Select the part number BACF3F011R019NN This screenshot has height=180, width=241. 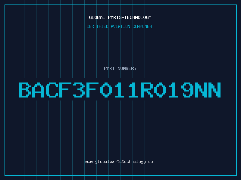point(120,90)
